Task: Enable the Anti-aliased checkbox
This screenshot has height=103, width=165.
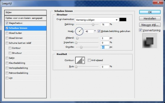Action: 89,60
